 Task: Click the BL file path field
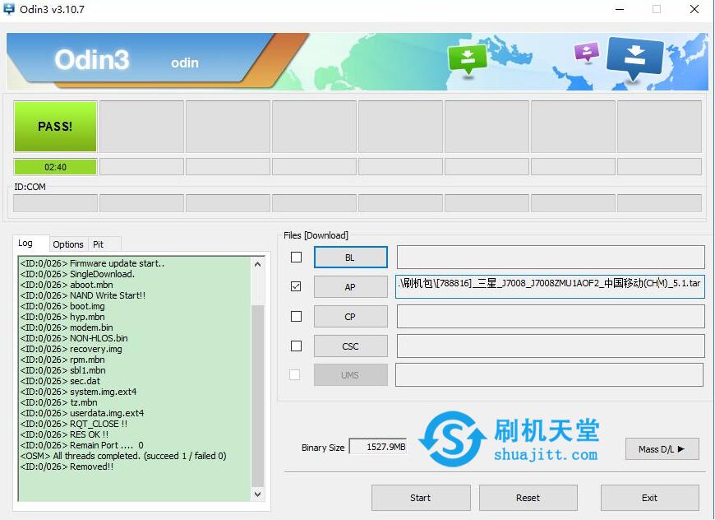[551, 257]
